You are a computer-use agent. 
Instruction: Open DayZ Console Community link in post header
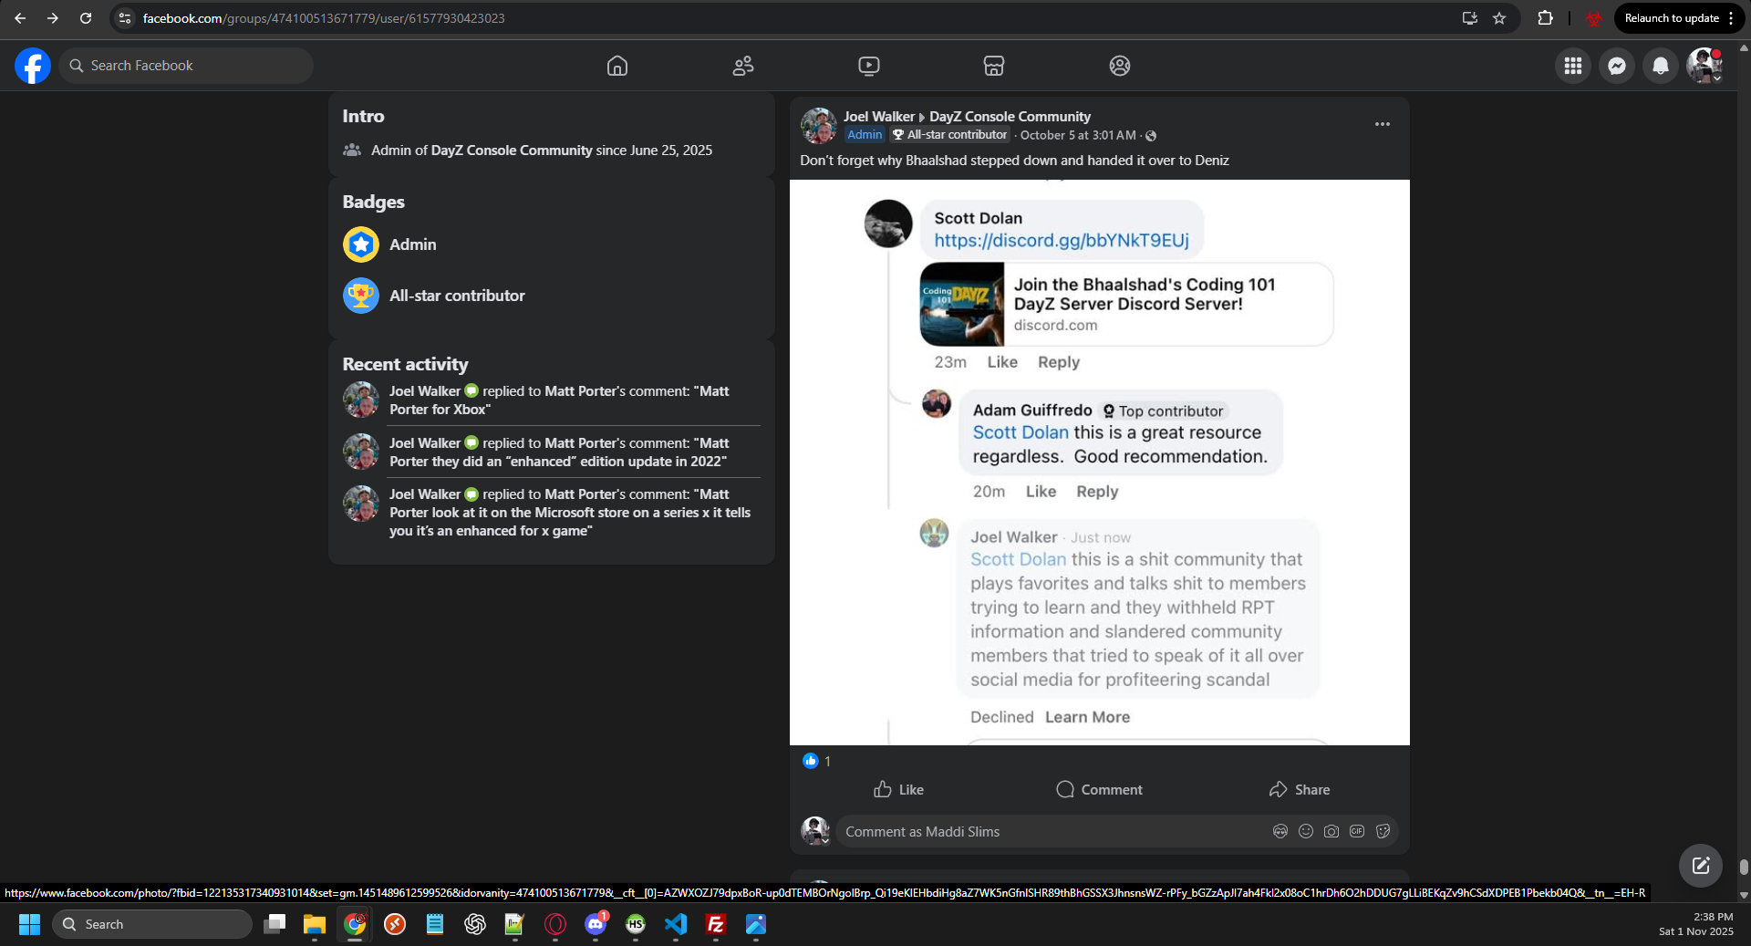(1010, 117)
